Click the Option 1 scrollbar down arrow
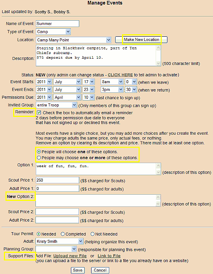 tap(158, 173)
